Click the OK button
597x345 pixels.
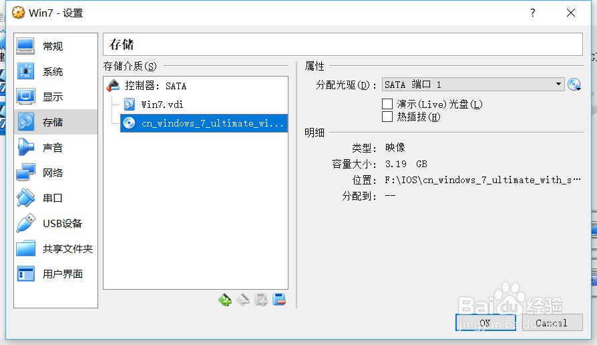click(x=485, y=322)
